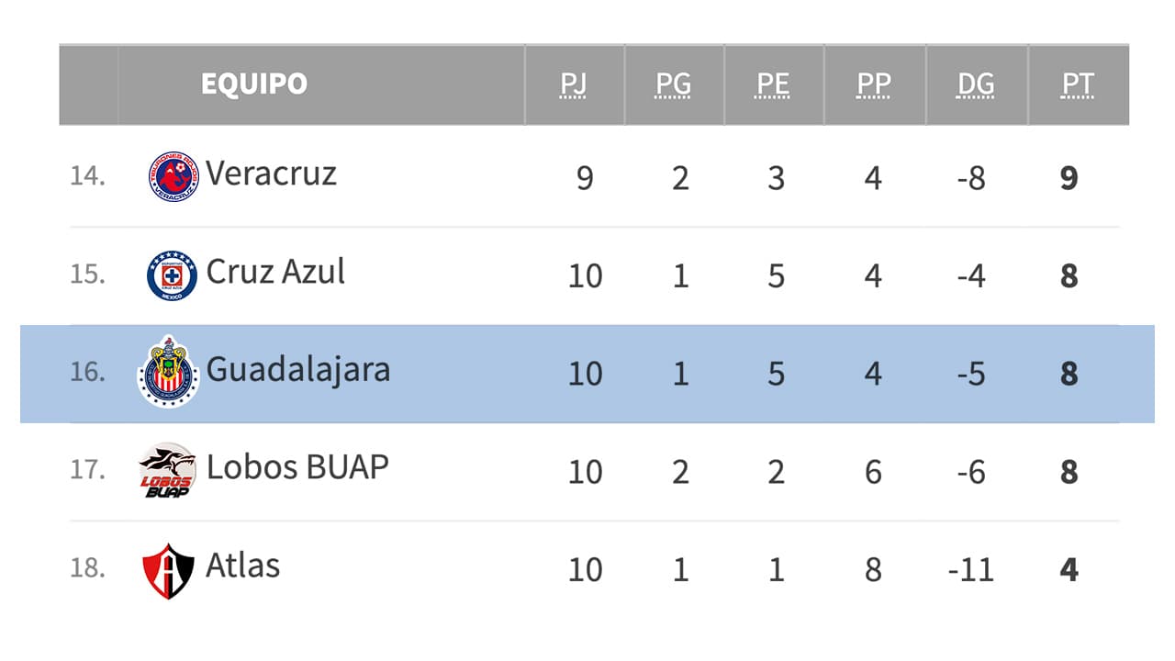Open the Cruz Azul team link
Screen dimensions: 1175x661
pyautogui.click(x=275, y=272)
